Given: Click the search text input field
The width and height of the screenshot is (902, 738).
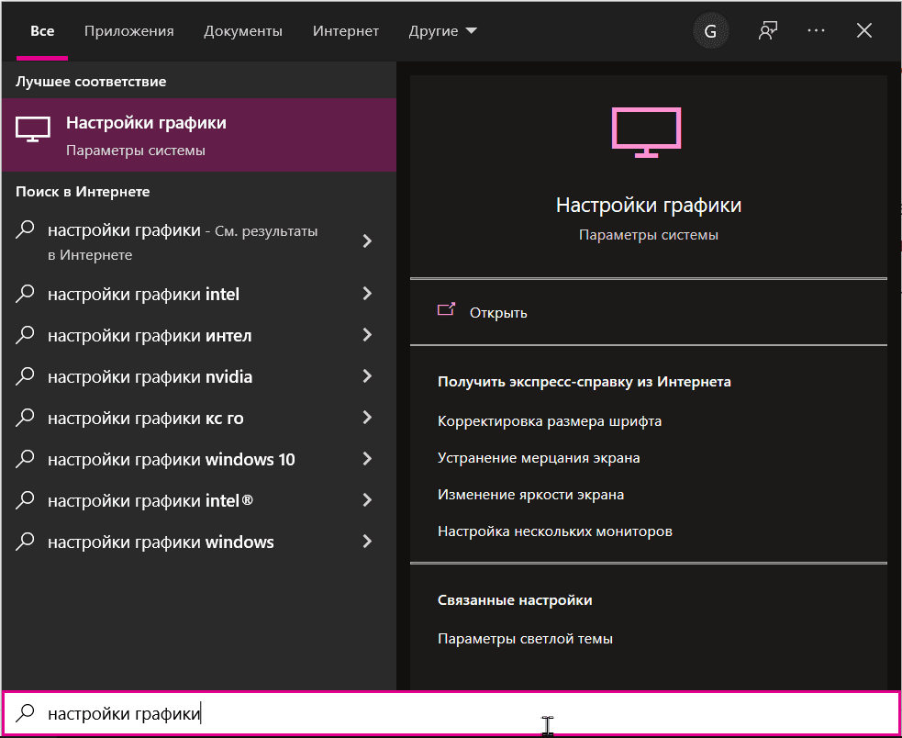Looking at the screenshot, I should 459,713.
